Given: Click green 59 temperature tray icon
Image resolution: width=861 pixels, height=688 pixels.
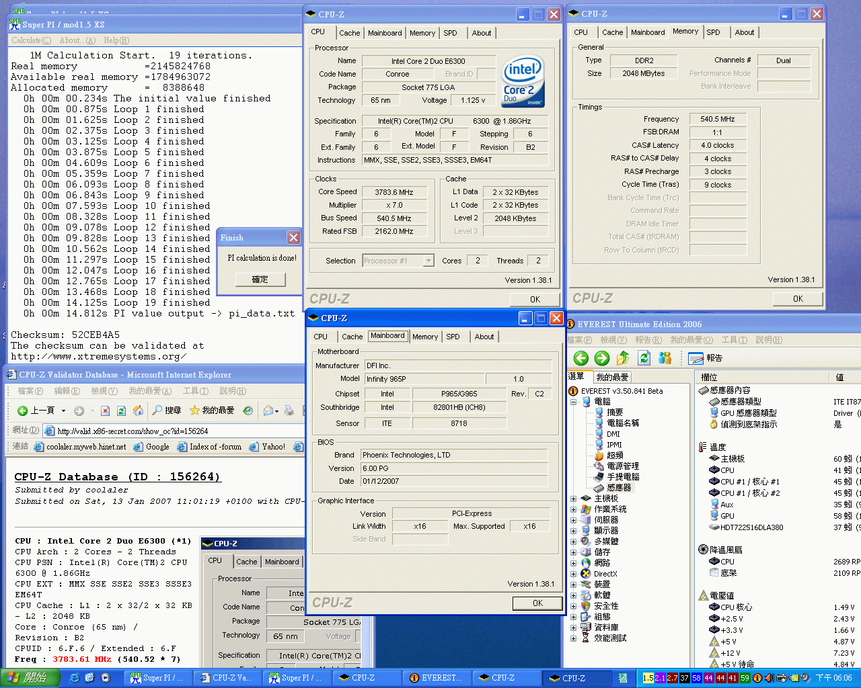Looking at the screenshot, I should coord(745,678).
